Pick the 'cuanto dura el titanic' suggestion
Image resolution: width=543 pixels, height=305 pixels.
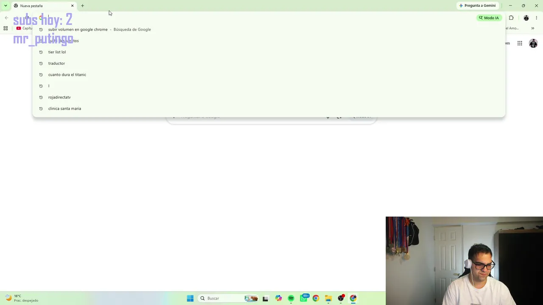(269, 75)
